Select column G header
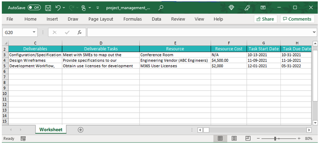320x145 pixels. tap(264, 43)
